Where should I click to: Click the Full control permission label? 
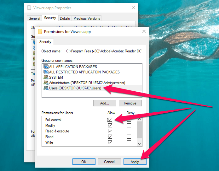(x=53, y=120)
